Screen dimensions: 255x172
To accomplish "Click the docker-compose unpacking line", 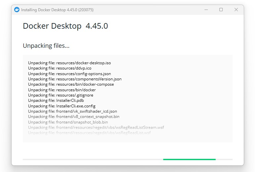I will click(x=71, y=84).
